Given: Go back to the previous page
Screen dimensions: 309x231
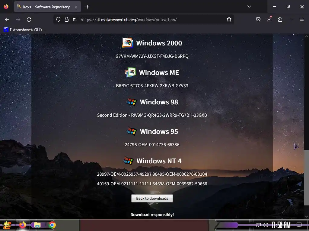Looking at the screenshot, I should [x=7, y=20].
